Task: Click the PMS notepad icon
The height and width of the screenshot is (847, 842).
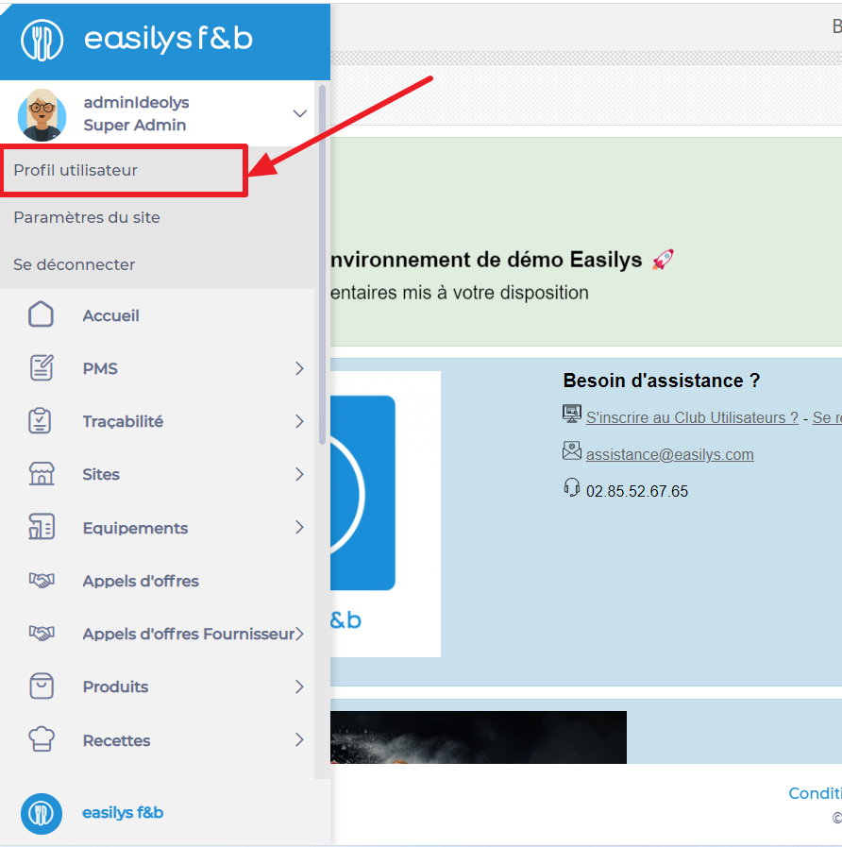Action: tap(41, 367)
